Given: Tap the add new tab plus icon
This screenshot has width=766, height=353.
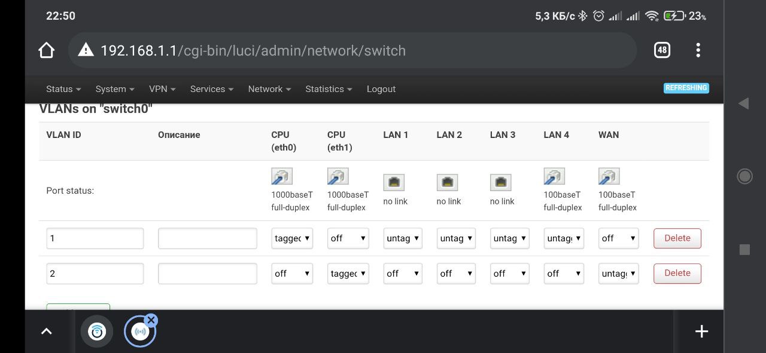Looking at the screenshot, I should [701, 331].
